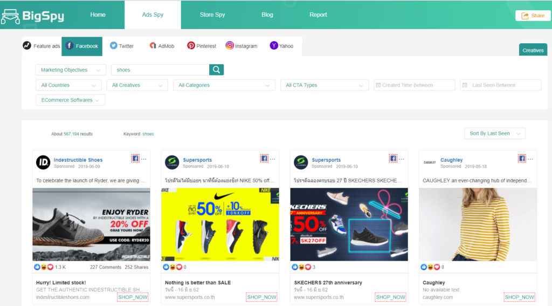The height and width of the screenshot is (306, 552).
Task: Click SHOP_NOW on Caughley ad
Action: [x=519, y=297]
